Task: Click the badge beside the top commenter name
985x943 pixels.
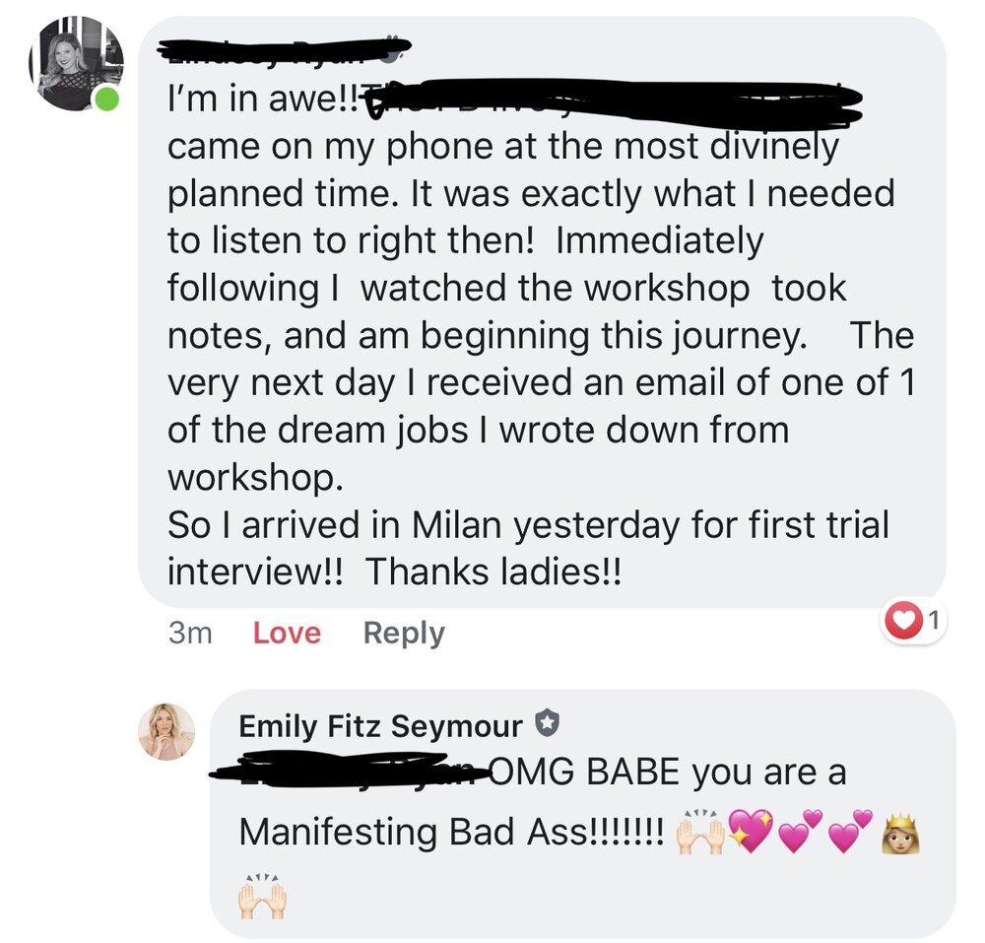Action: [396, 48]
